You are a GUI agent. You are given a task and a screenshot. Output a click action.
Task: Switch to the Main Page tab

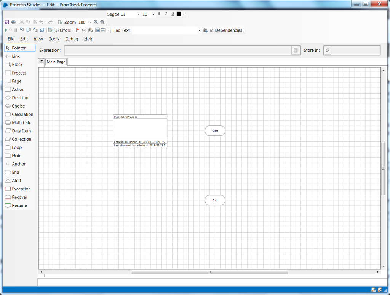(x=56, y=62)
